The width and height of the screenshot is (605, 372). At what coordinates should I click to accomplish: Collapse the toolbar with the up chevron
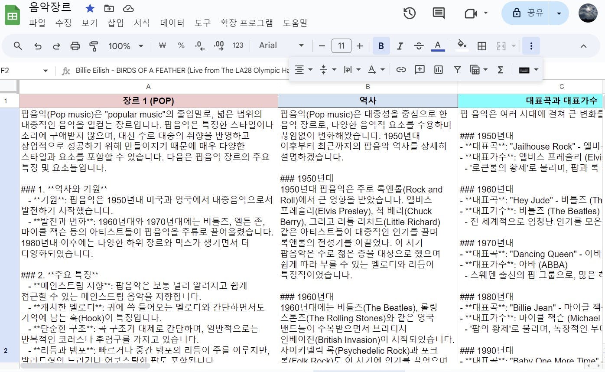coord(583,46)
